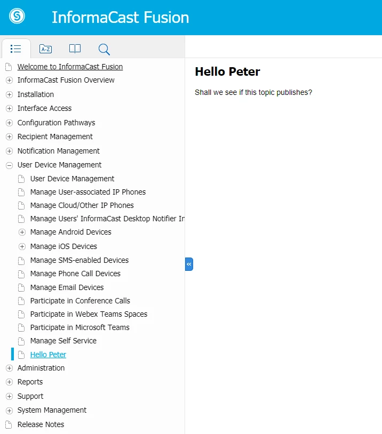Click the InformaCast Fusion header title
Screen dimensions: 382x434
[120, 17]
